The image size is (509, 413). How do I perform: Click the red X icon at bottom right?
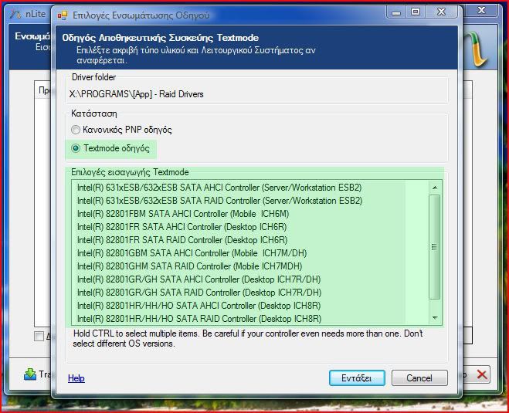(482, 374)
